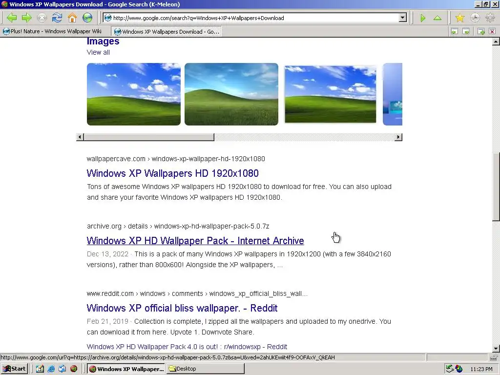Select Windows XP Wallpapers Download tab

167,32
